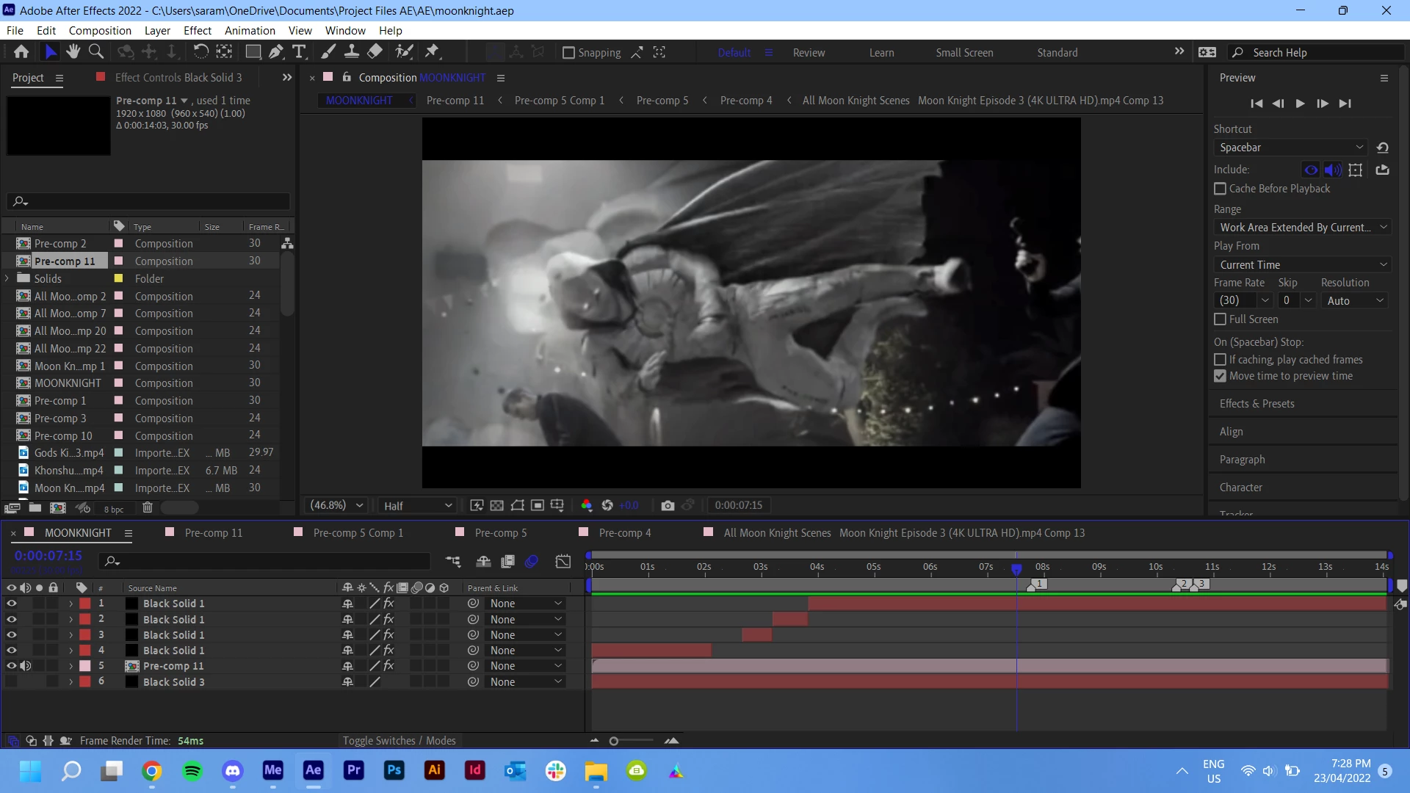
Task: Click the snapshot camera icon
Action: 667,505
